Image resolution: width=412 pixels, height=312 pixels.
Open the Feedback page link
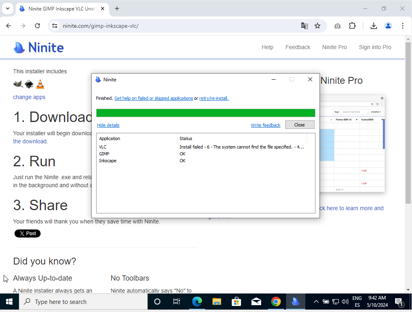point(298,48)
